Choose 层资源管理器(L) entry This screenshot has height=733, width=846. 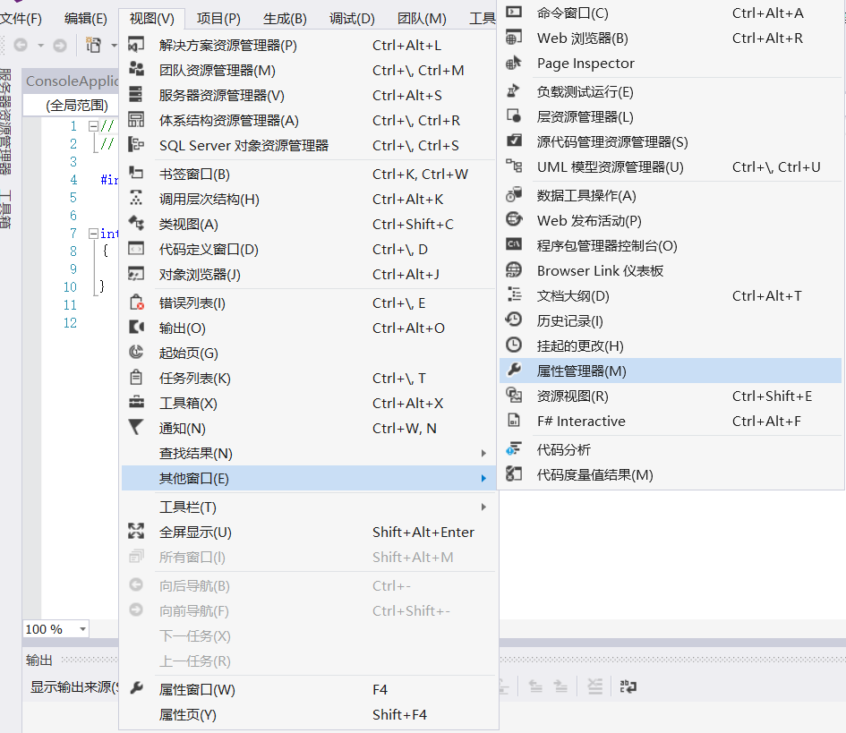[x=671, y=116]
